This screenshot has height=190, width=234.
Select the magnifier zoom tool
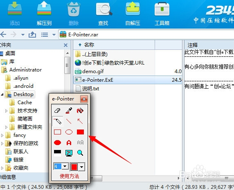pyautogui.click(x=80, y=153)
